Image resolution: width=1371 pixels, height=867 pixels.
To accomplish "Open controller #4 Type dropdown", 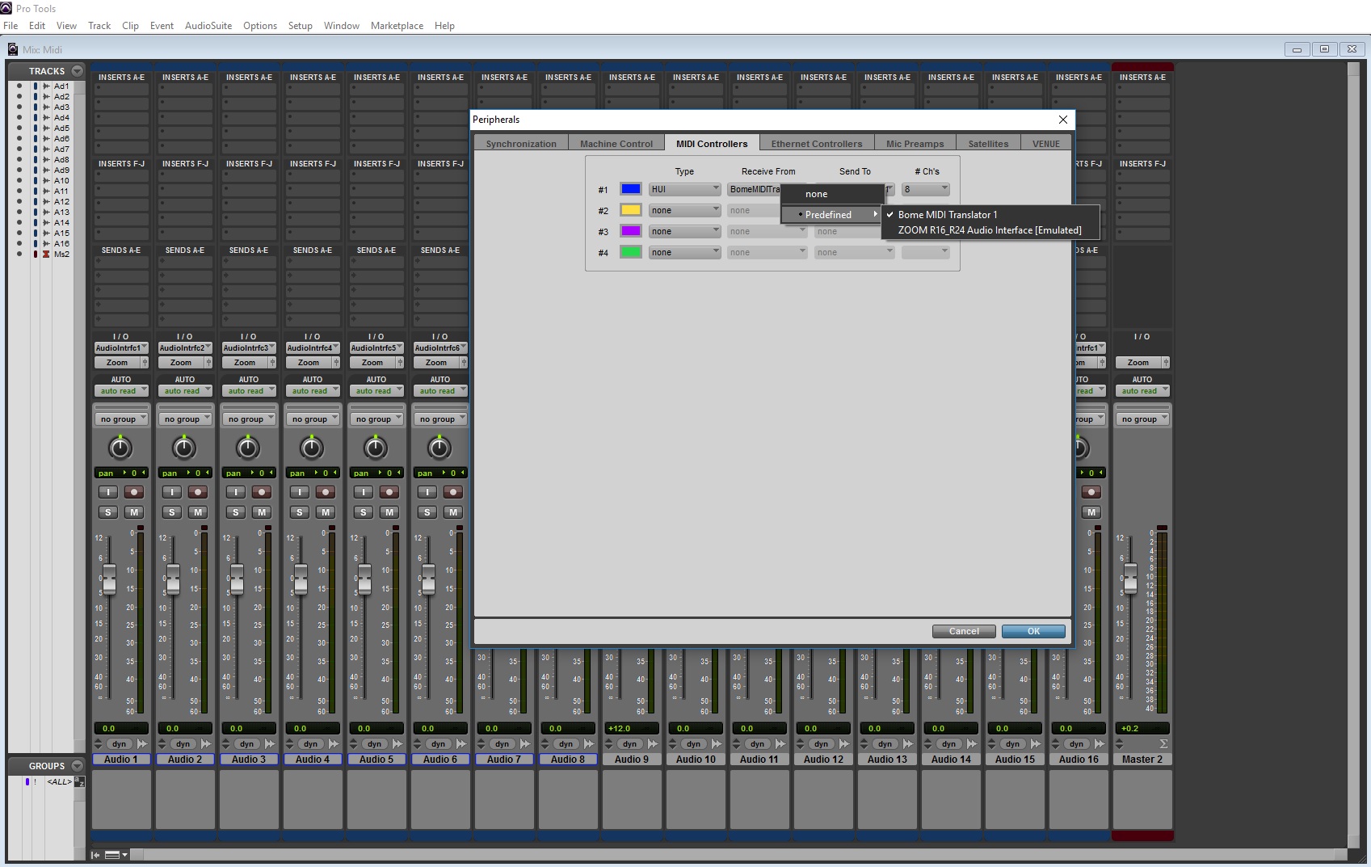I will point(684,253).
